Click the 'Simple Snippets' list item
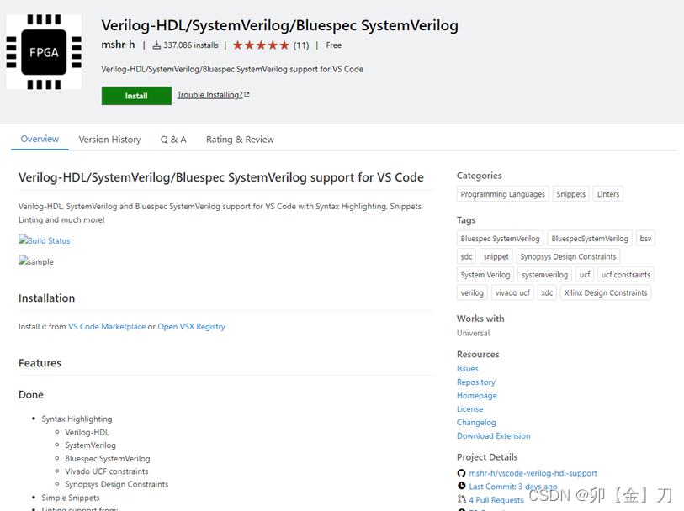The image size is (684, 511). (x=70, y=498)
